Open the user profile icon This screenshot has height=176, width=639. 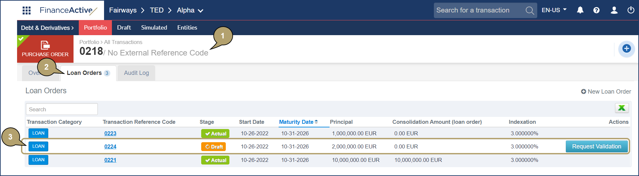tap(614, 10)
